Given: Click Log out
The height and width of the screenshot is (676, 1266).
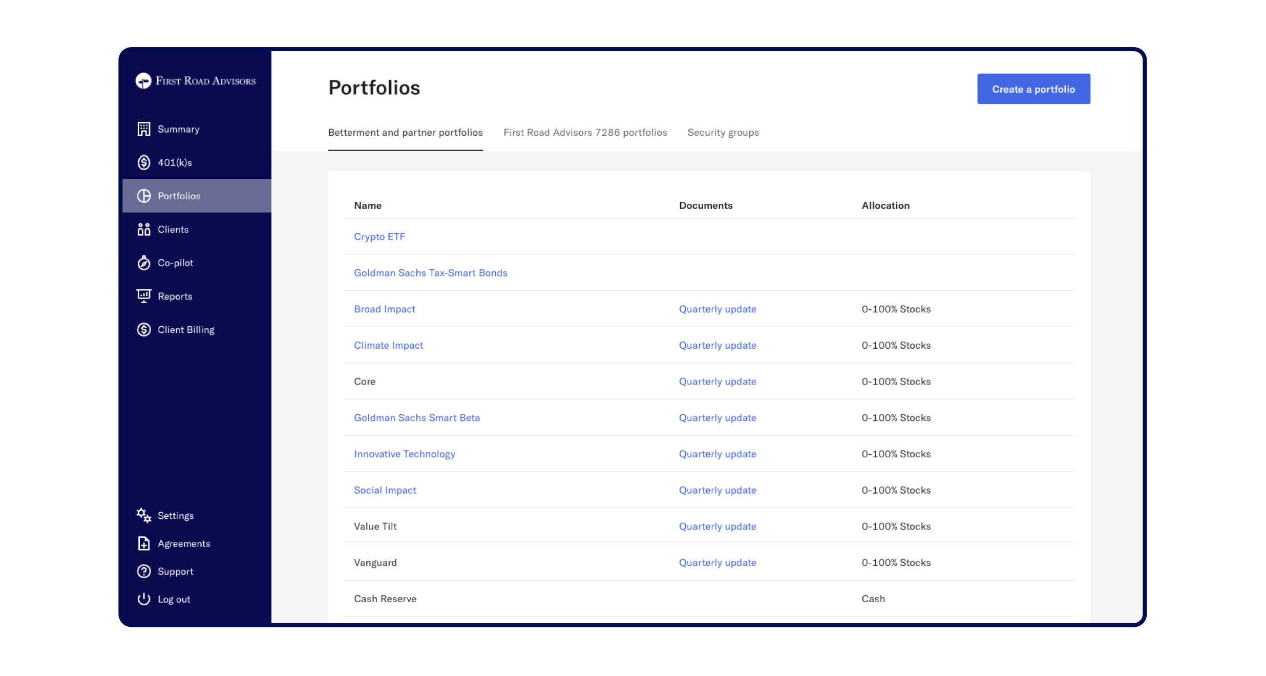Looking at the screenshot, I should pos(174,599).
